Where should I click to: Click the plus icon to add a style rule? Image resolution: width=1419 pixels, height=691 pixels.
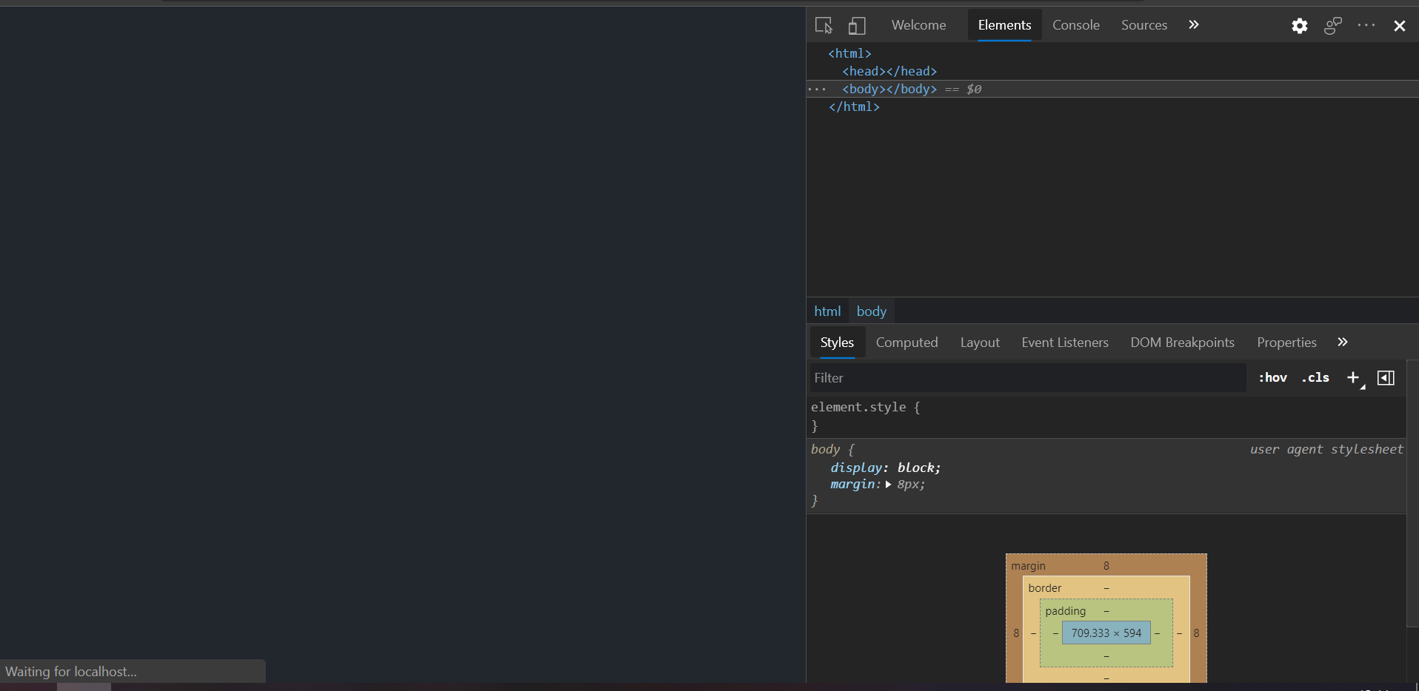pyautogui.click(x=1353, y=377)
